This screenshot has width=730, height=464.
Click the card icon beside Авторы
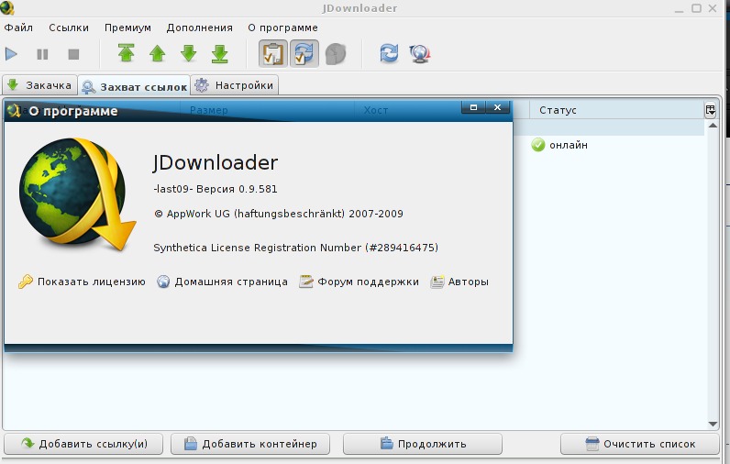[437, 282]
